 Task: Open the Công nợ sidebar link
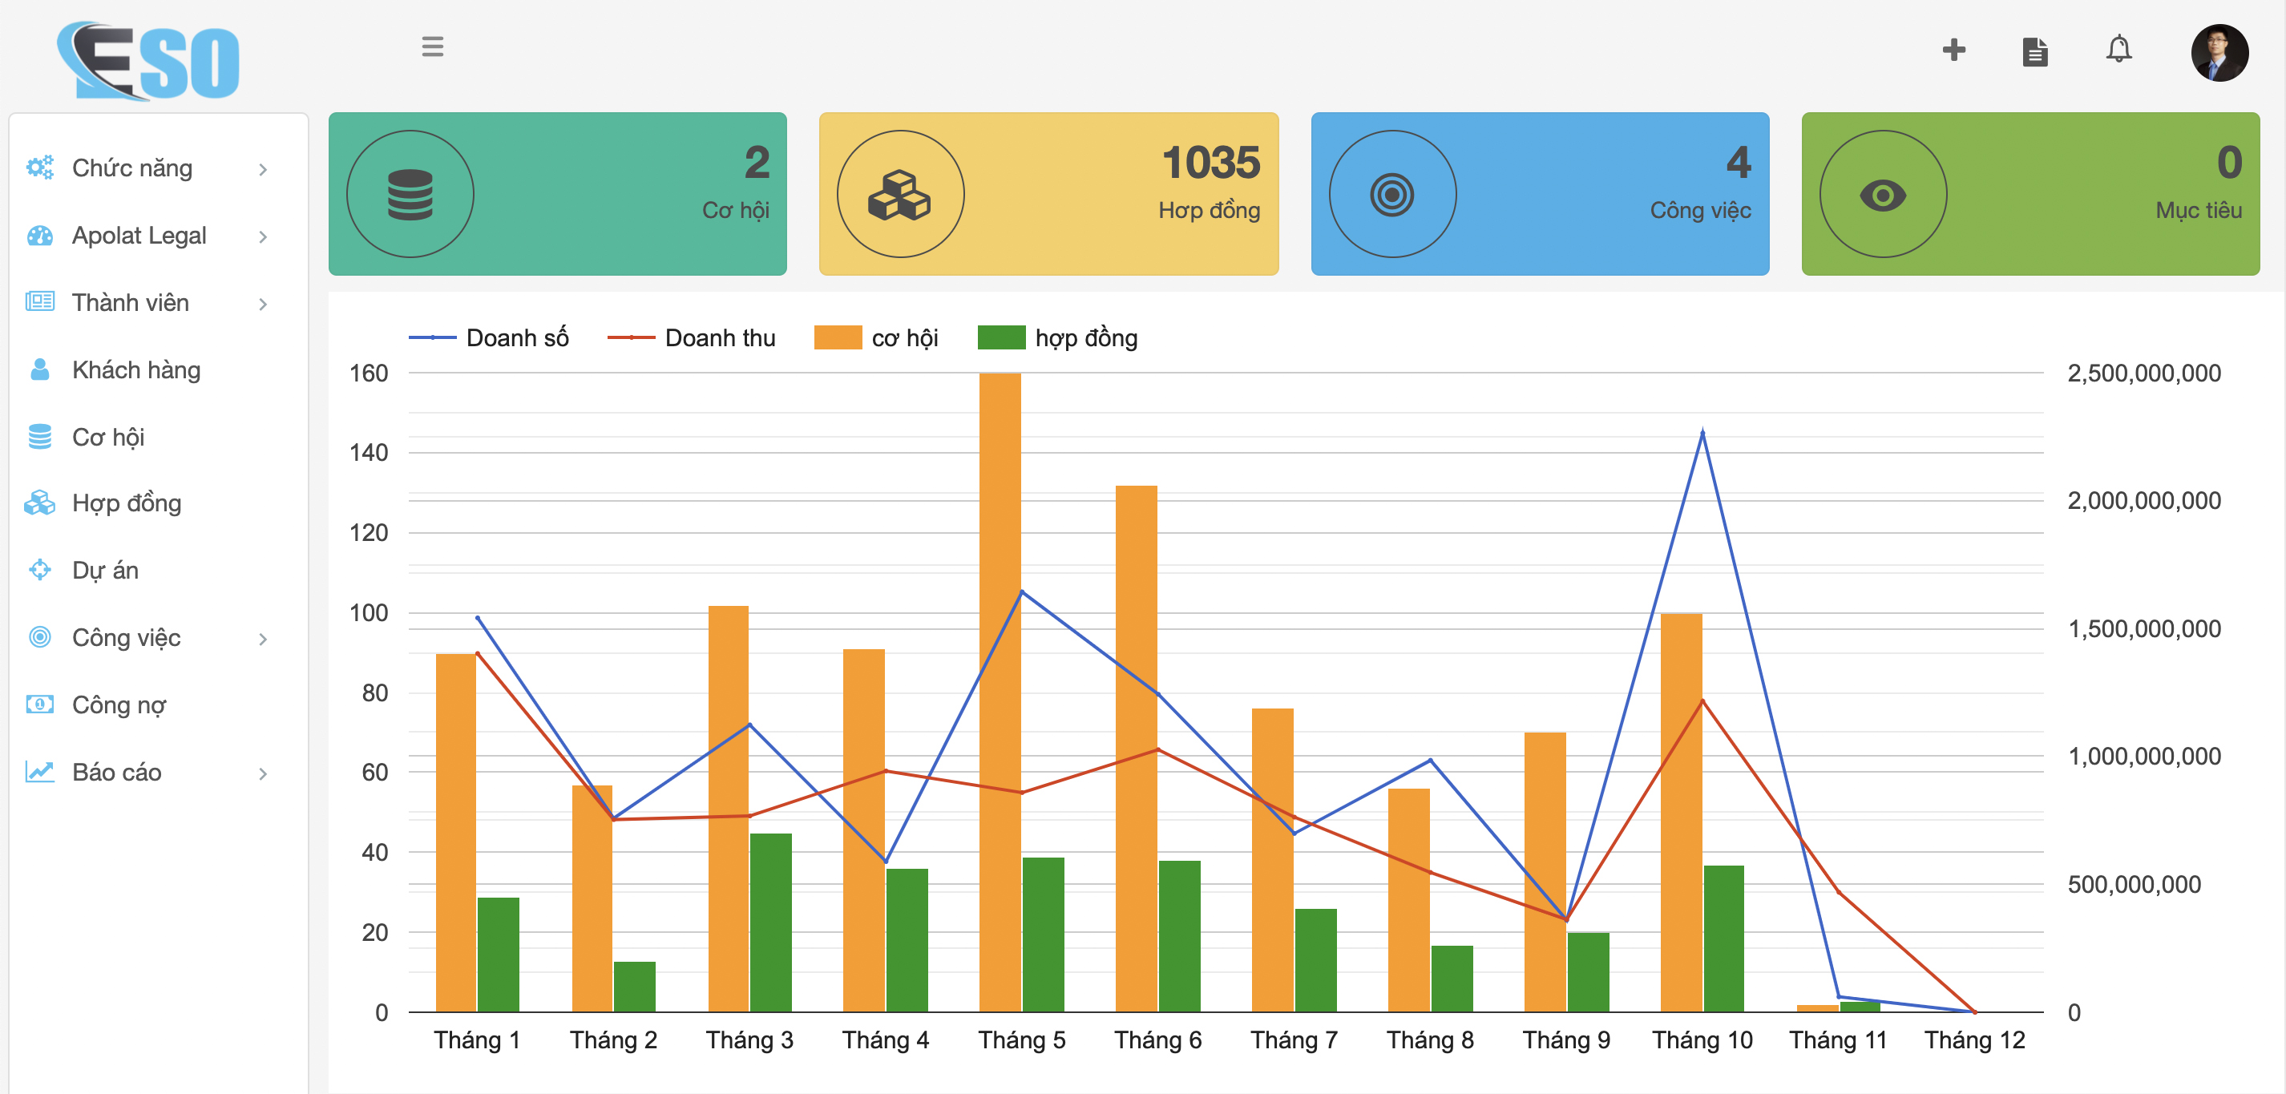(119, 705)
